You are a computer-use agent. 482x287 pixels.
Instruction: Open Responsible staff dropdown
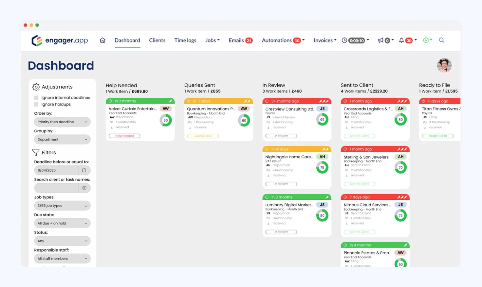tap(62, 259)
